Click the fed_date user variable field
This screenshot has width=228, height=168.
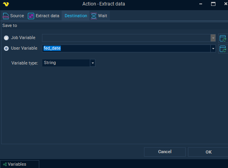pyautogui.click(x=126, y=48)
